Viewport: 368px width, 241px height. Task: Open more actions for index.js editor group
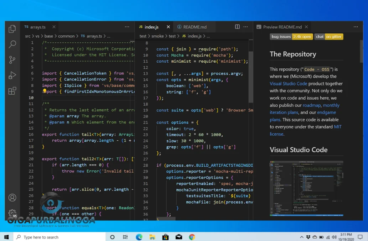click(245, 27)
